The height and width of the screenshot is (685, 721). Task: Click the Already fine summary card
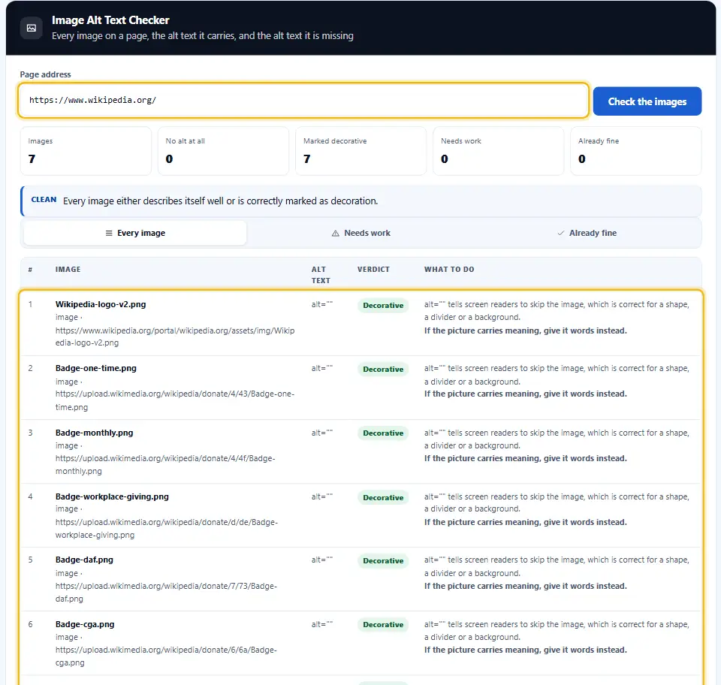pos(636,151)
